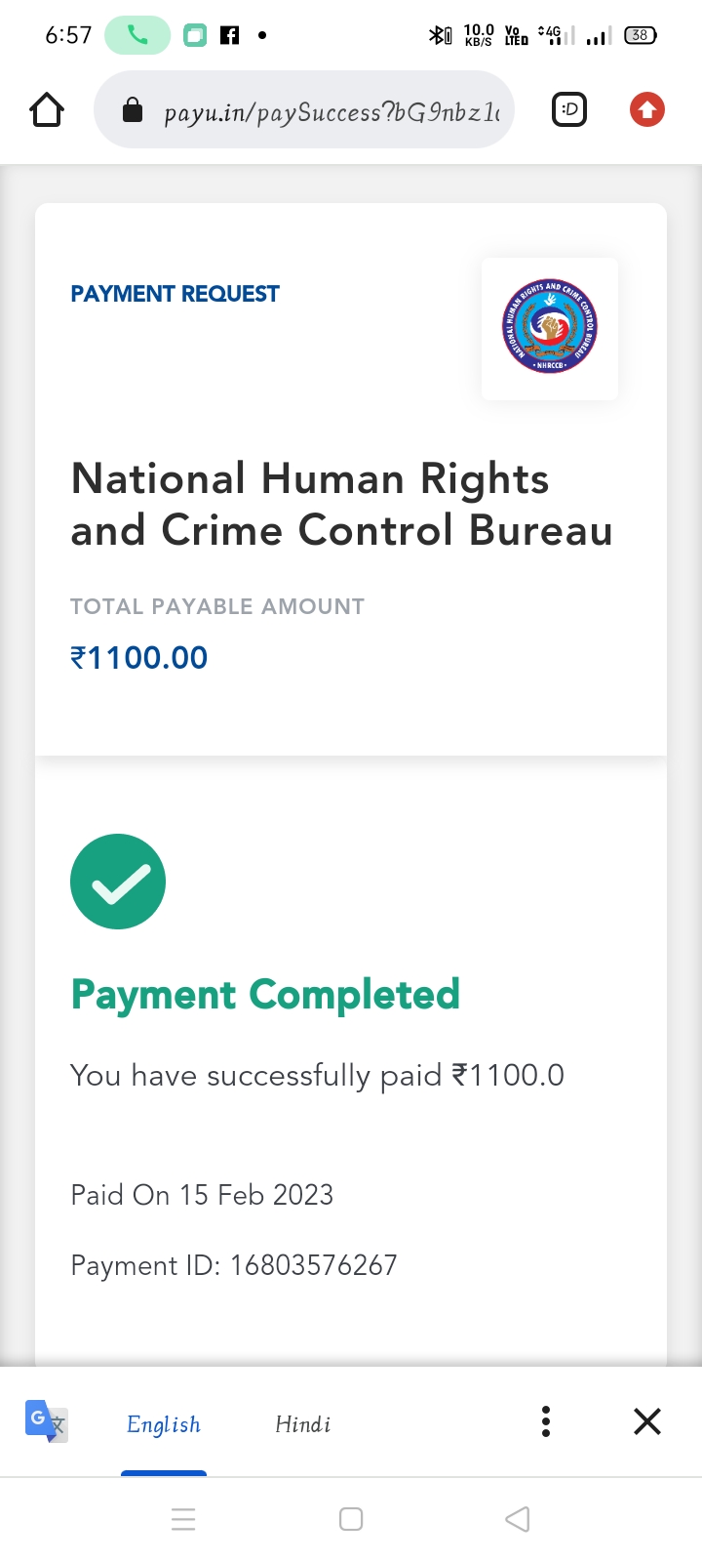Tap the browser home icon
702x1562 pixels.
pos(47,110)
